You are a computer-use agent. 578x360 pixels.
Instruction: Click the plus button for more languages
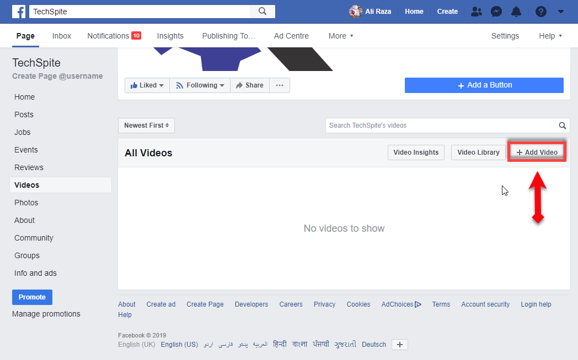pos(400,345)
